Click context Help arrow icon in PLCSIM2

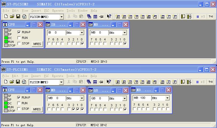109,16
